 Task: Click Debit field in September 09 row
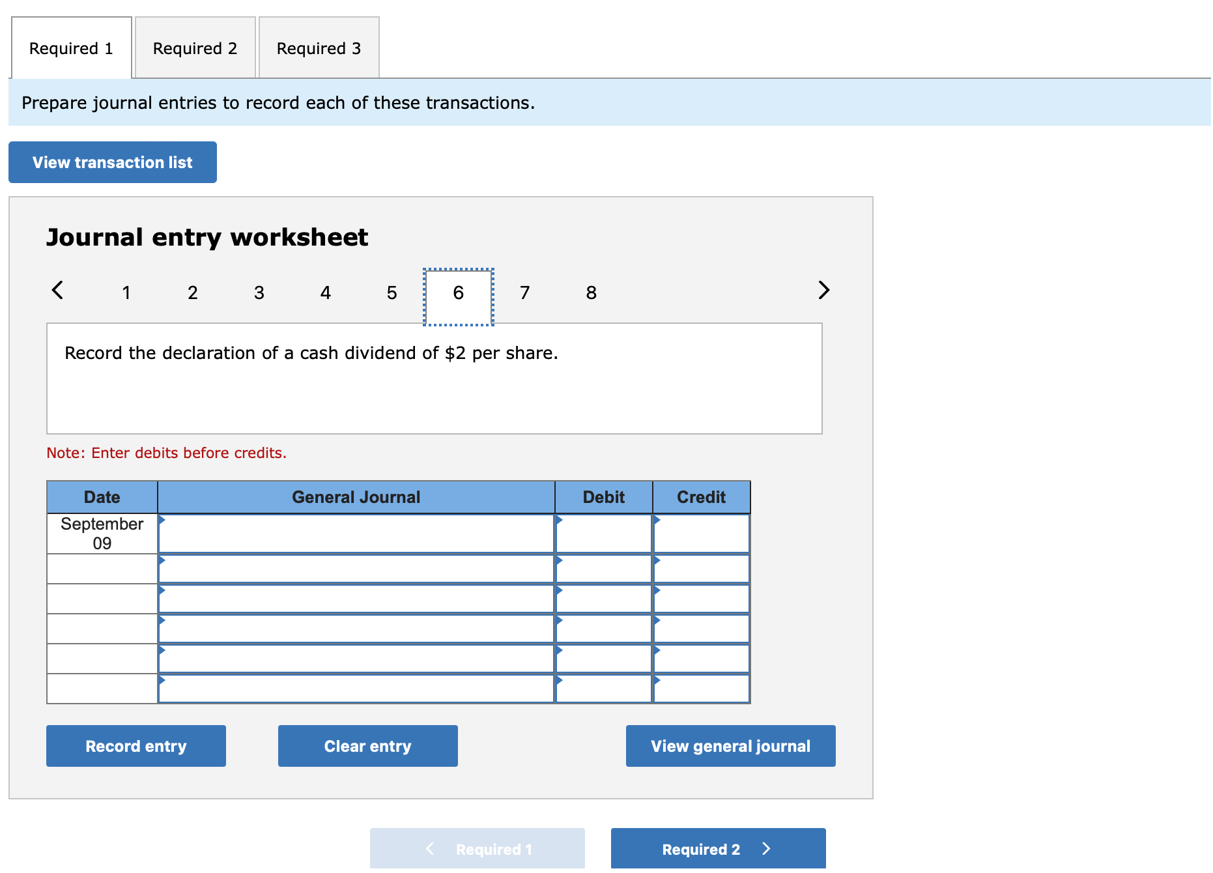[604, 534]
